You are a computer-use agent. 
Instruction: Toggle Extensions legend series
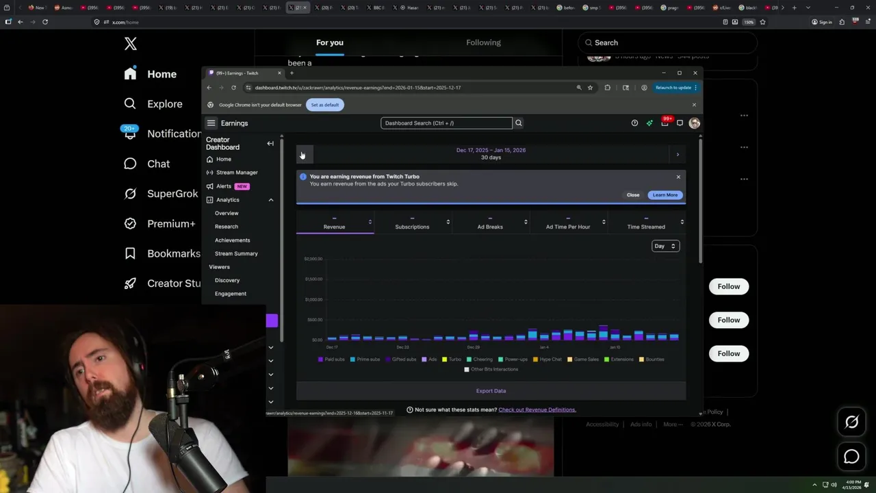(x=619, y=359)
